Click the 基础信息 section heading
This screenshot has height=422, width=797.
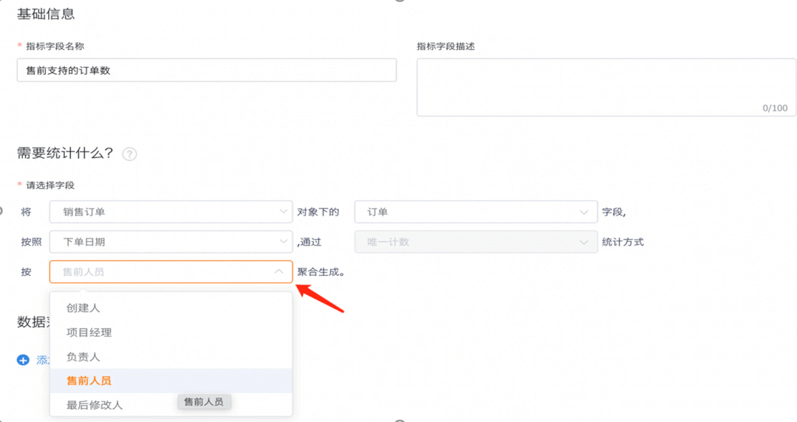46,14
